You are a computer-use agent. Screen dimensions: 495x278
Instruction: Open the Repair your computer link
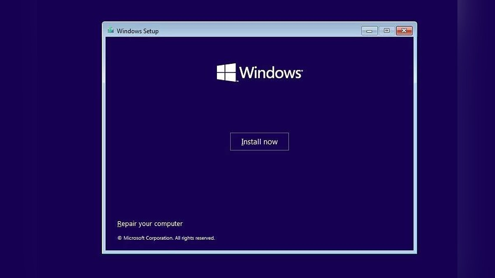pos(150,224)
